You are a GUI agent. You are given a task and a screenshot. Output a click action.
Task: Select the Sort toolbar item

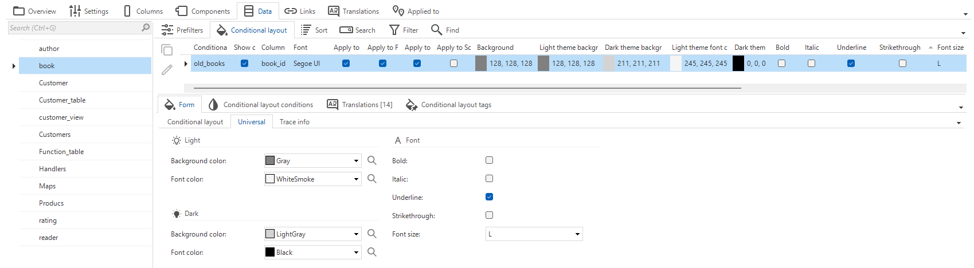(x=314, y=30)
